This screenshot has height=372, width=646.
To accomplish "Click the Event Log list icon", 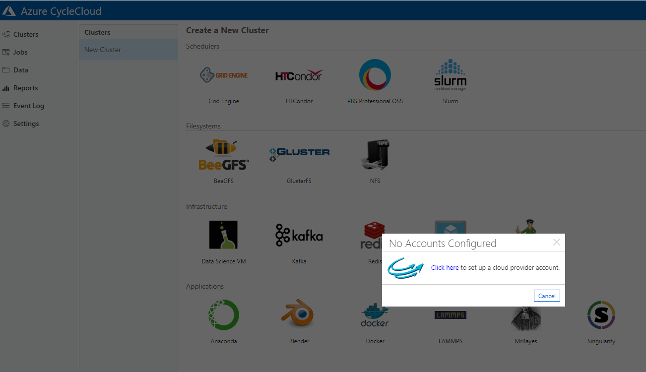I will (6, 106).
